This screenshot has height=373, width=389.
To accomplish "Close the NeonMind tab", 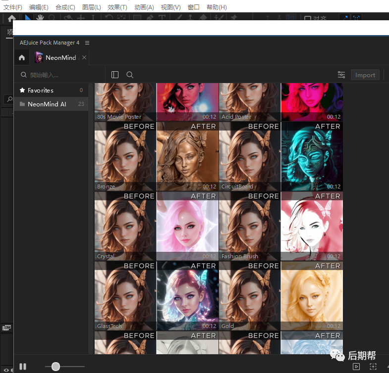I will coord(84,57).
